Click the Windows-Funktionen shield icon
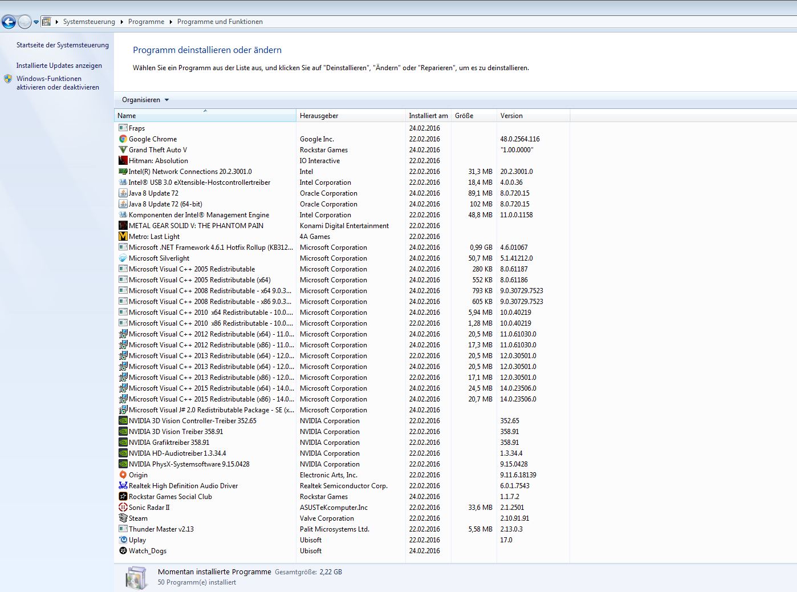797x592 pixels. (x=8, y=79)
